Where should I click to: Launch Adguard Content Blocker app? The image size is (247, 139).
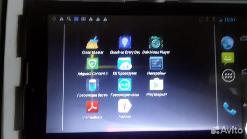point(93,64)
